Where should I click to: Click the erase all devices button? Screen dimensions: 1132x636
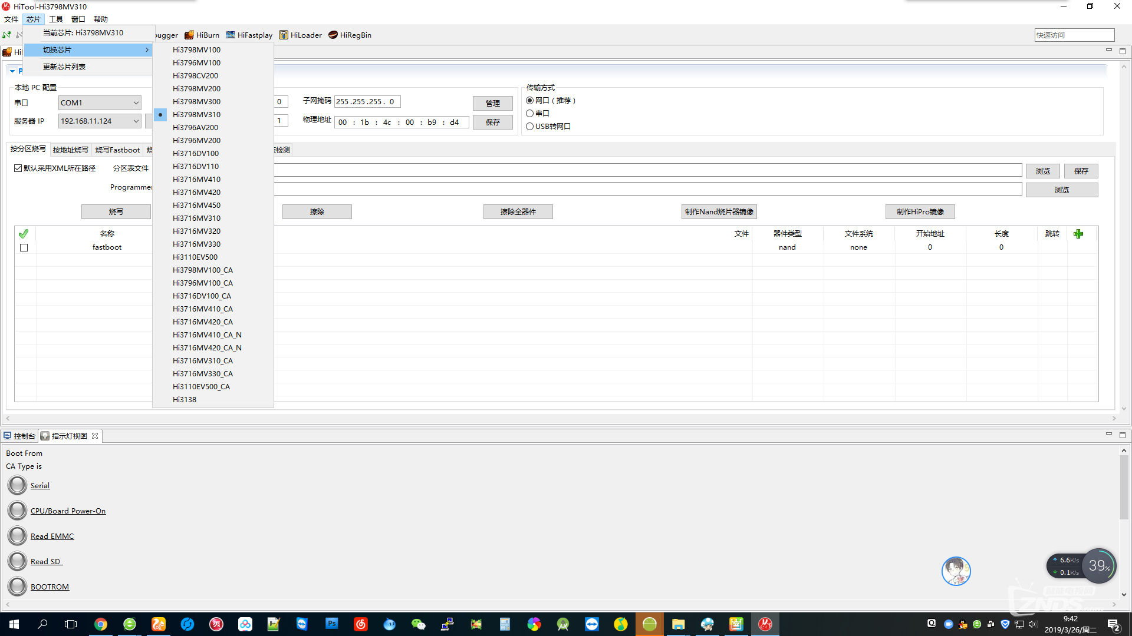point(518,211)
